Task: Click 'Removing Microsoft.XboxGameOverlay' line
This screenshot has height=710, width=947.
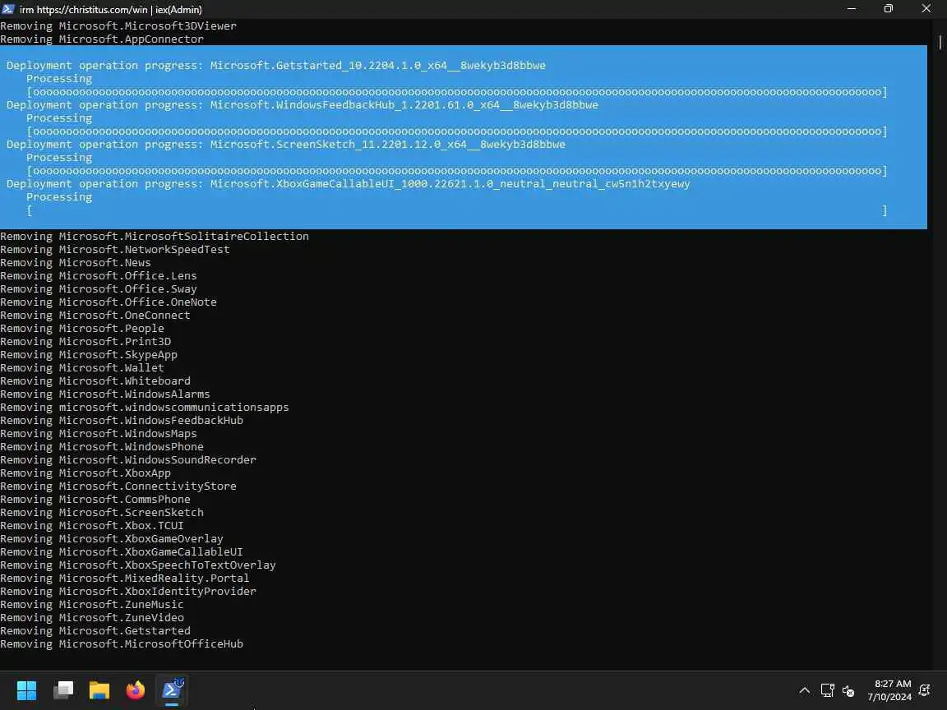Action: 112,538
